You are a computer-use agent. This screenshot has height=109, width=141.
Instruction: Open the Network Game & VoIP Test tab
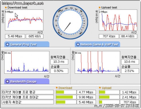pyautogui.click(x=97, y=44)
